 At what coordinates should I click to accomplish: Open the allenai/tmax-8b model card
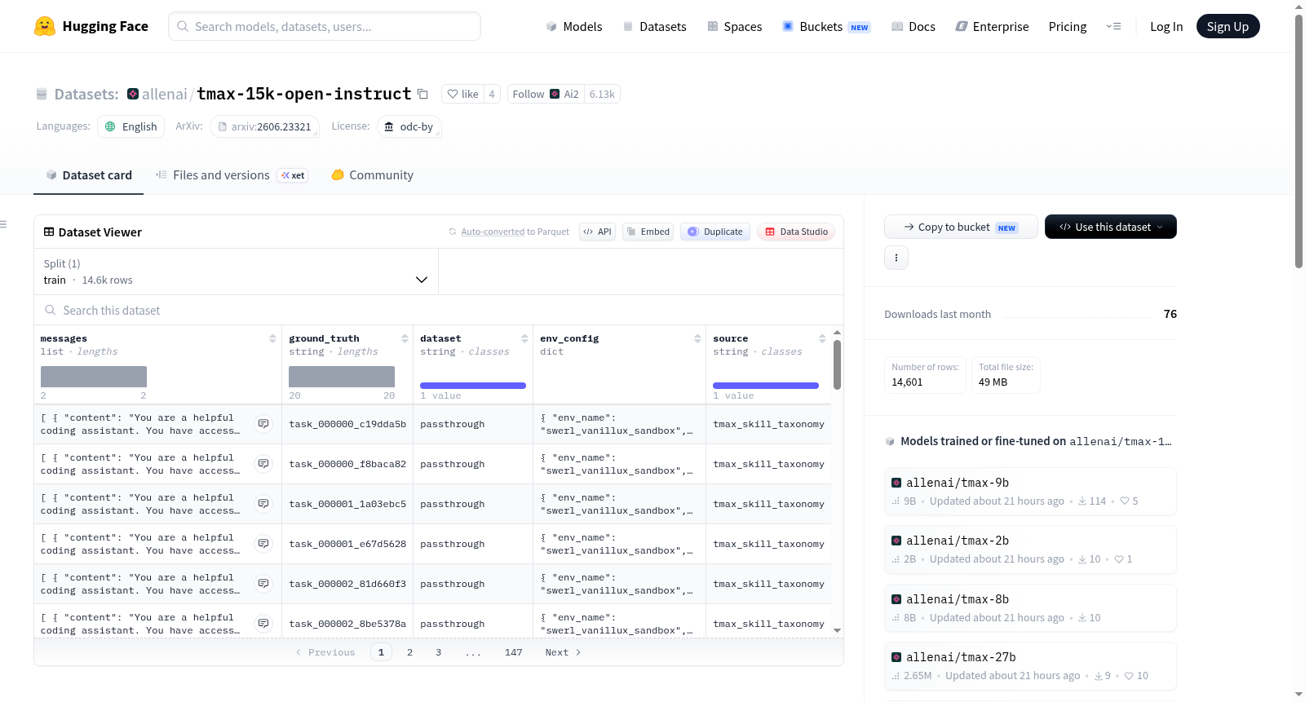pos(1030,607)
